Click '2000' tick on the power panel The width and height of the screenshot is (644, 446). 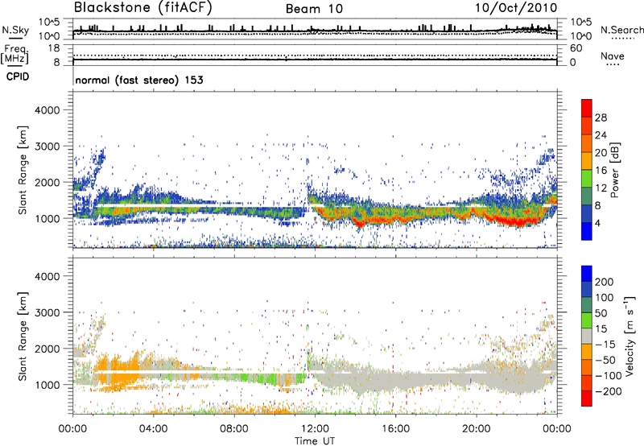click(47, 182)
